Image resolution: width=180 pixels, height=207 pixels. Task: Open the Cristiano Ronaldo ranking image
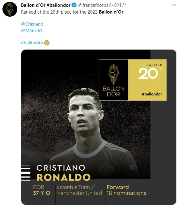coord(99,127)
